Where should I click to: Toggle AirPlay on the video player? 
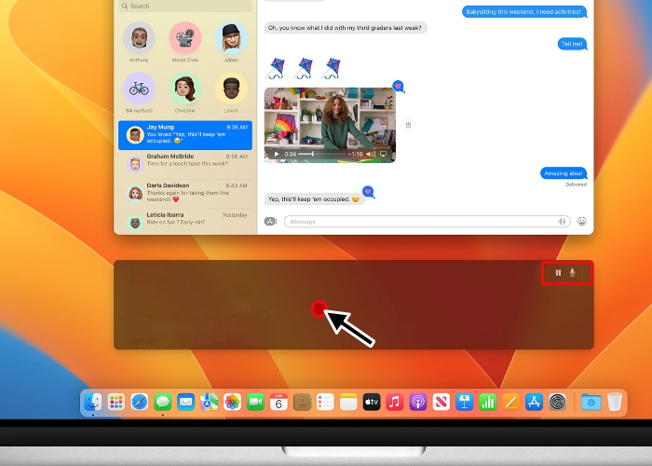[x=382, y=154]
